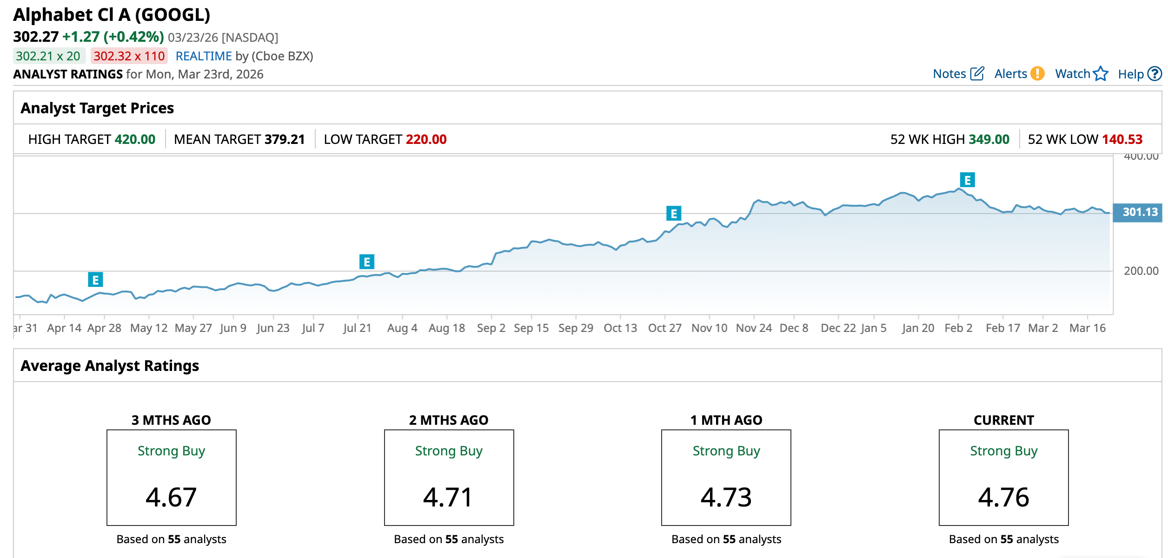Click the MEAN TARGET 379.21 value
1168x558 pixels.
coord(285,139)
